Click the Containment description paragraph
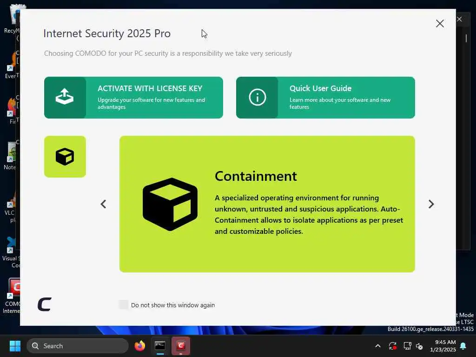476x357 pixels. point(309,215)
